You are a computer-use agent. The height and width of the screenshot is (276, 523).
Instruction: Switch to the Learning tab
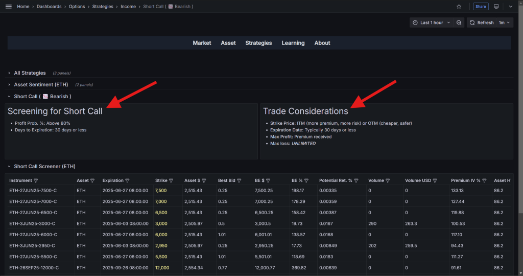pyautogui.click(x=293, y=43)
